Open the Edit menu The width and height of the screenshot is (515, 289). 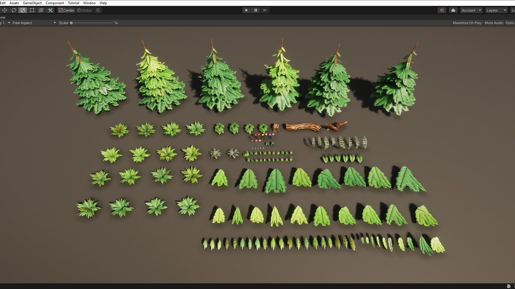coord(3,3)
